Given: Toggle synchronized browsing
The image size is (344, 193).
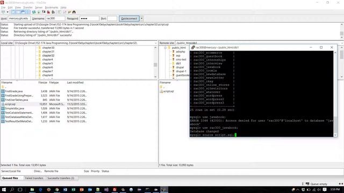Looking at the screenshot, I should pyautogui.click(x=69, y=12).
